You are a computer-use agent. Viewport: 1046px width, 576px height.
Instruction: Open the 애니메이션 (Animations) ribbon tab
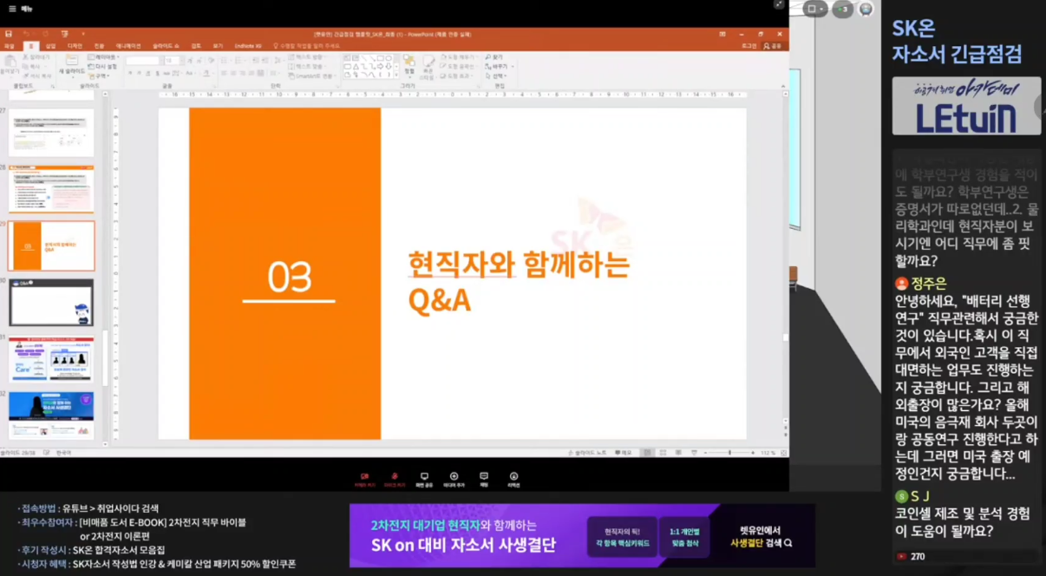coord(128,46)
